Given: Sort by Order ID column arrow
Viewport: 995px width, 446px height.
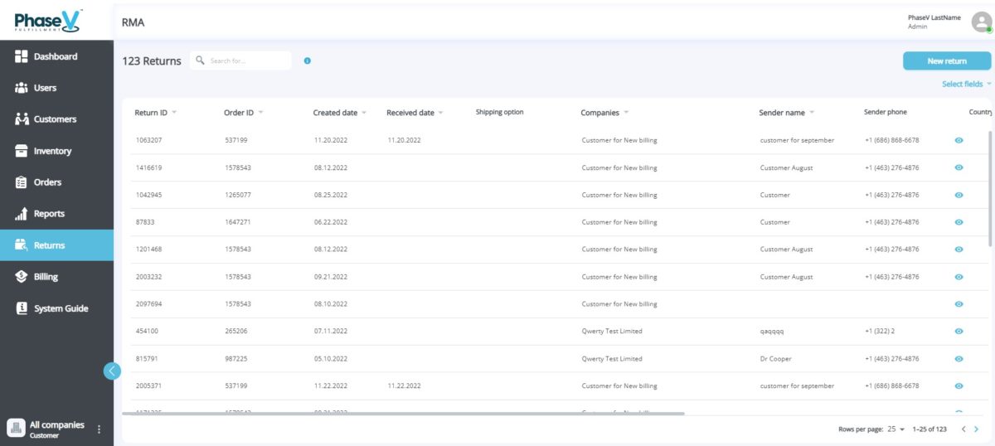Looking at the screenshot, I should (x=260, y=113).
